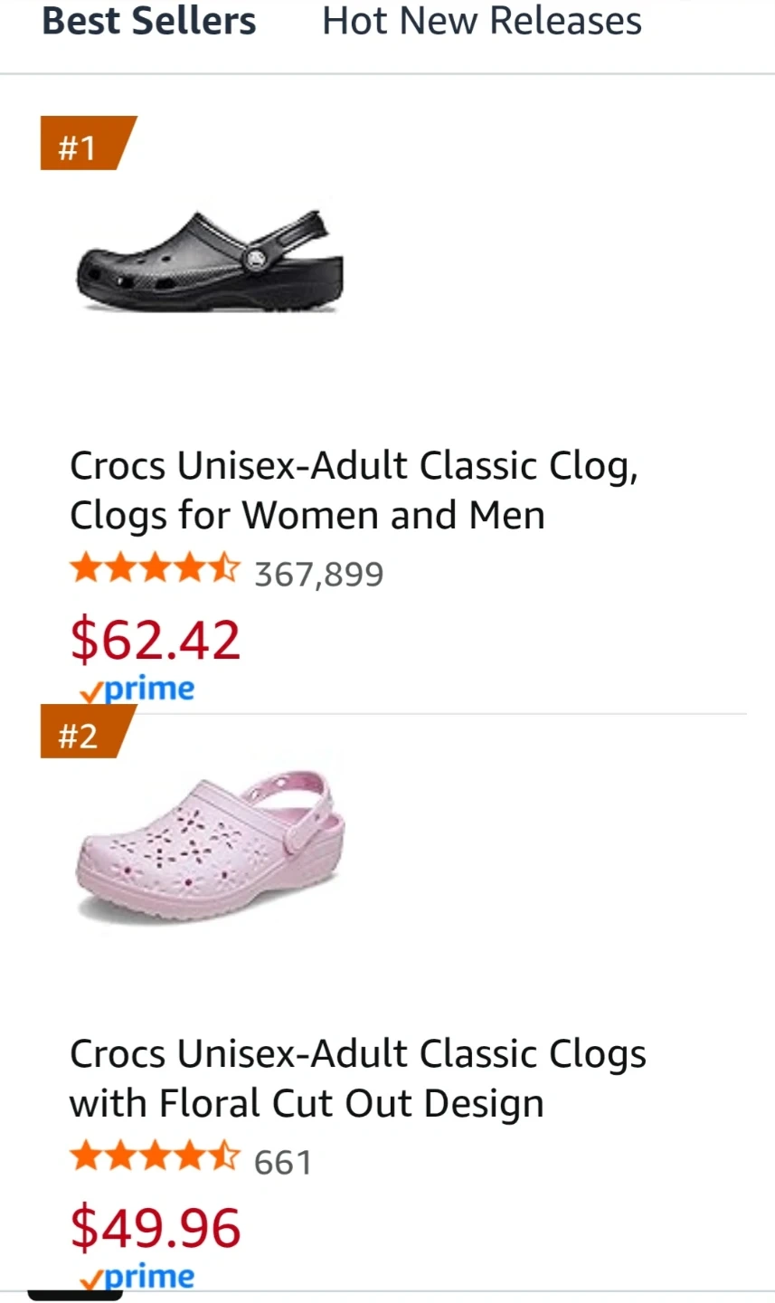Open Crocs Clogs with Floral Cut Out Design

(357, 1079)
